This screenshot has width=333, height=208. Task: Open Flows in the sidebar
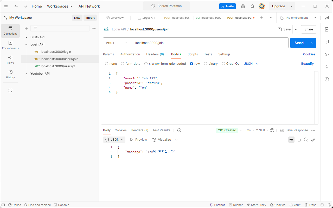(10, 60)
